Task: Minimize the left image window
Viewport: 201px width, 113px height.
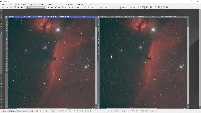Action: (x=89, y=17)
